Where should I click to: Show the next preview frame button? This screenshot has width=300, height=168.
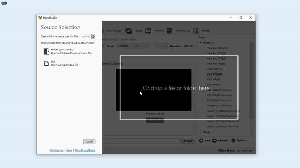click(159, 120)
